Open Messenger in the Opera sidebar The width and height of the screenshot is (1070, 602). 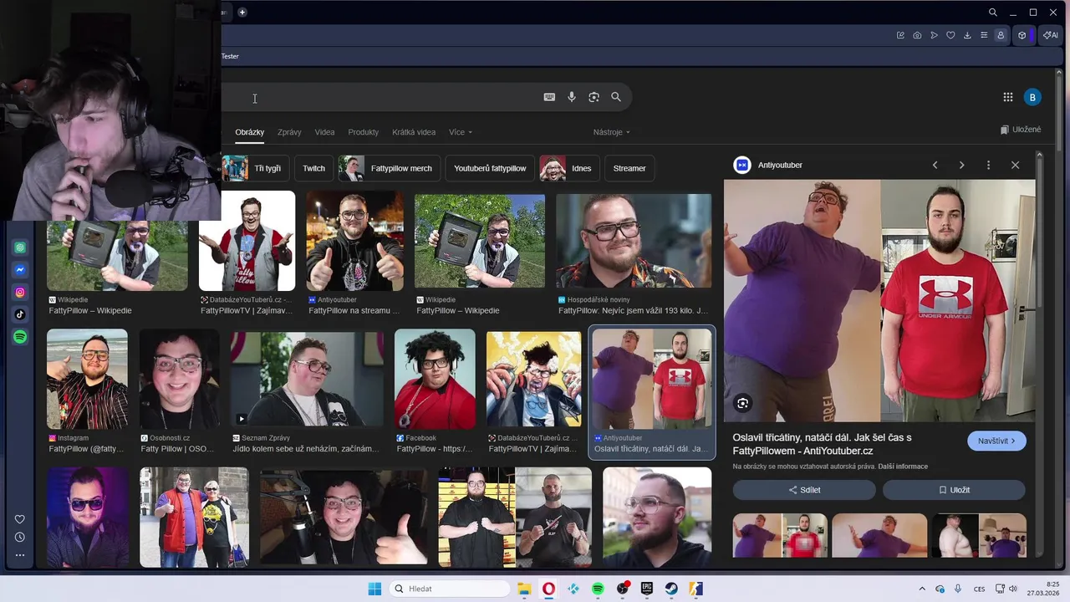[x=20, y=270]
